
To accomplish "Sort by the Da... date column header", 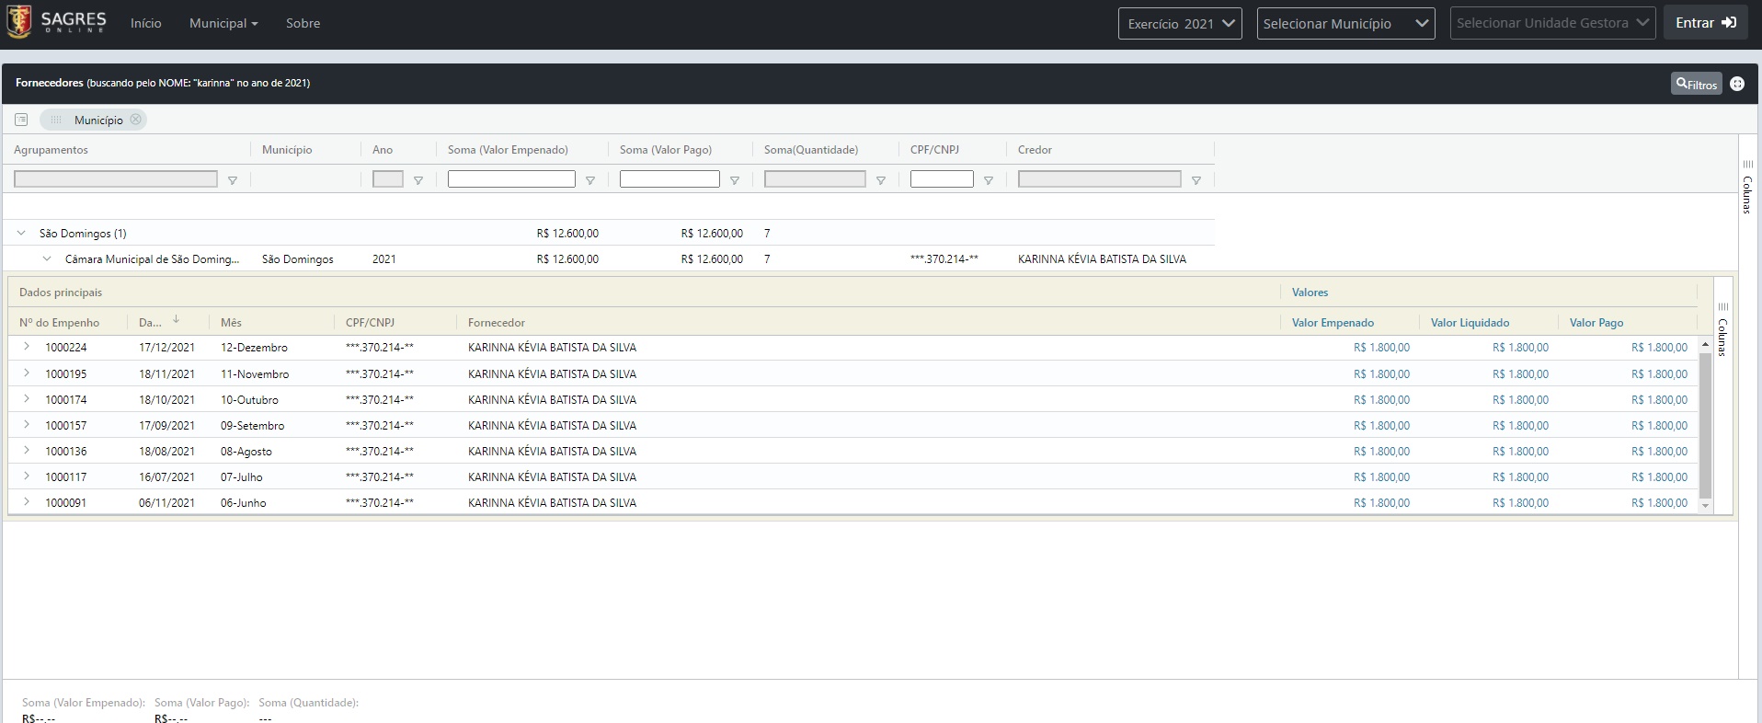I will [150, 323].
